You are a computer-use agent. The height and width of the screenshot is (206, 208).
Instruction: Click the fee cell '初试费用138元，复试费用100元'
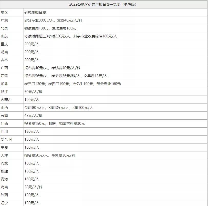coord(50,28)
